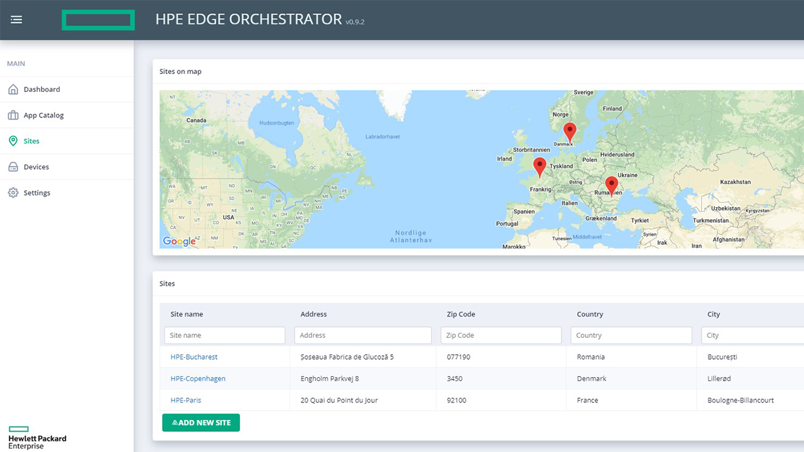804x452 pixels.
Task: Sort by Site name column header
Action: (x=187, y=314)
